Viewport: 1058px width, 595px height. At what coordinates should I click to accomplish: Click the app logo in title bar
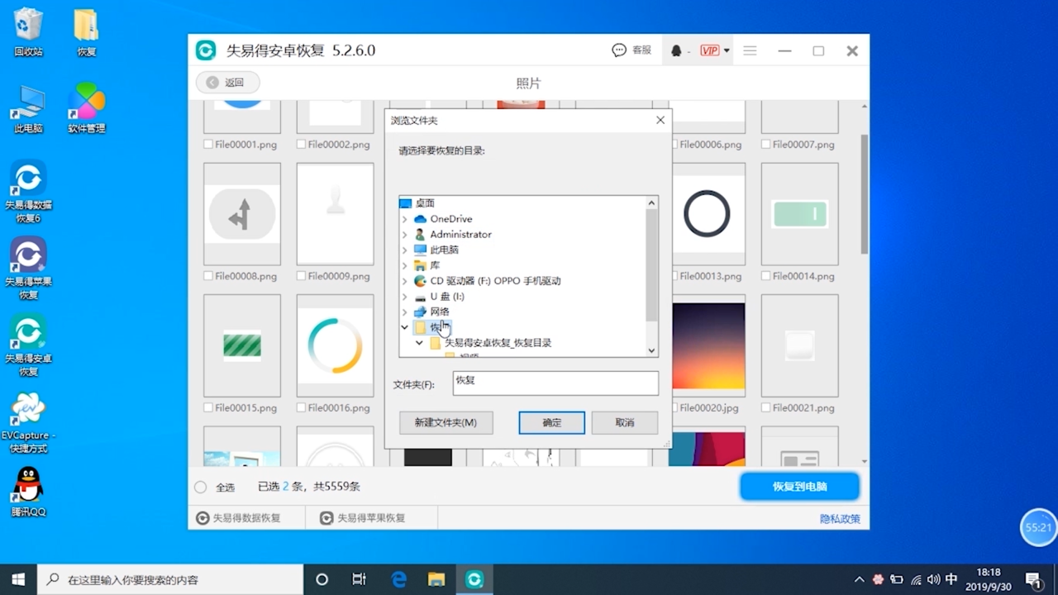pos(206,50)
